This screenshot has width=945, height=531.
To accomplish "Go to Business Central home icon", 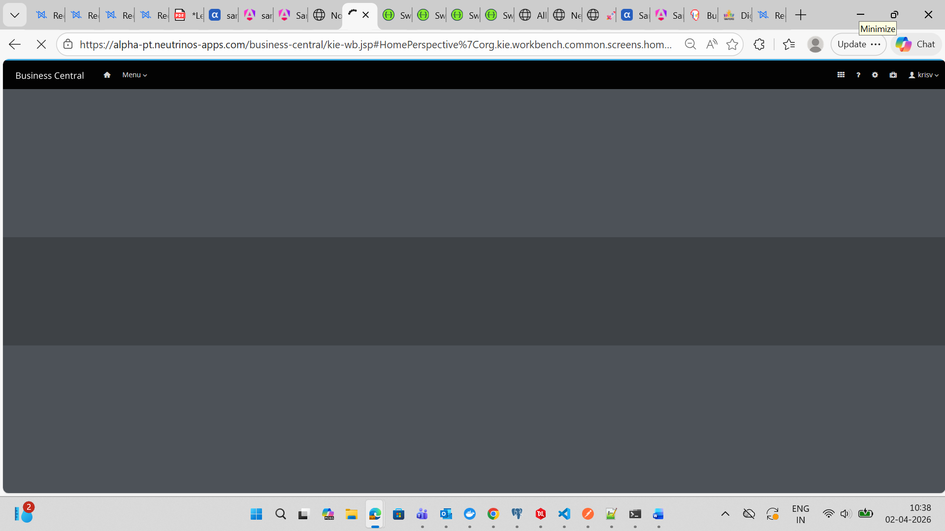I will 107,75.
